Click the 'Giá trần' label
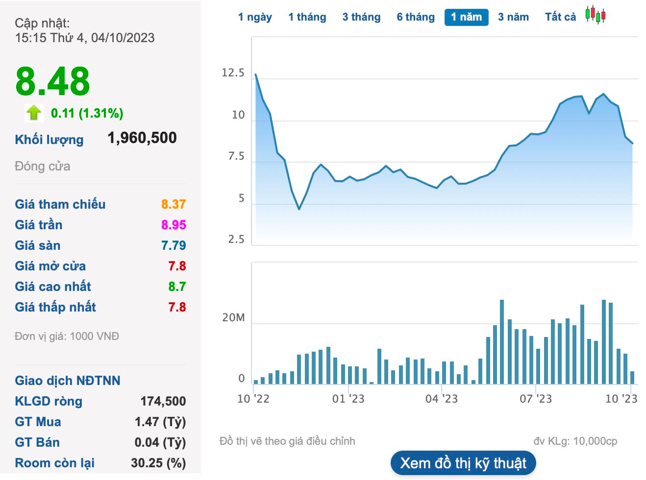Screen dimensions: 646x480 (39, 225)
